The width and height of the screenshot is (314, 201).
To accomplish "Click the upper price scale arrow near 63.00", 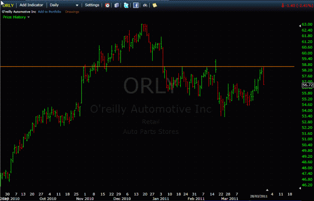I will 300,26.
